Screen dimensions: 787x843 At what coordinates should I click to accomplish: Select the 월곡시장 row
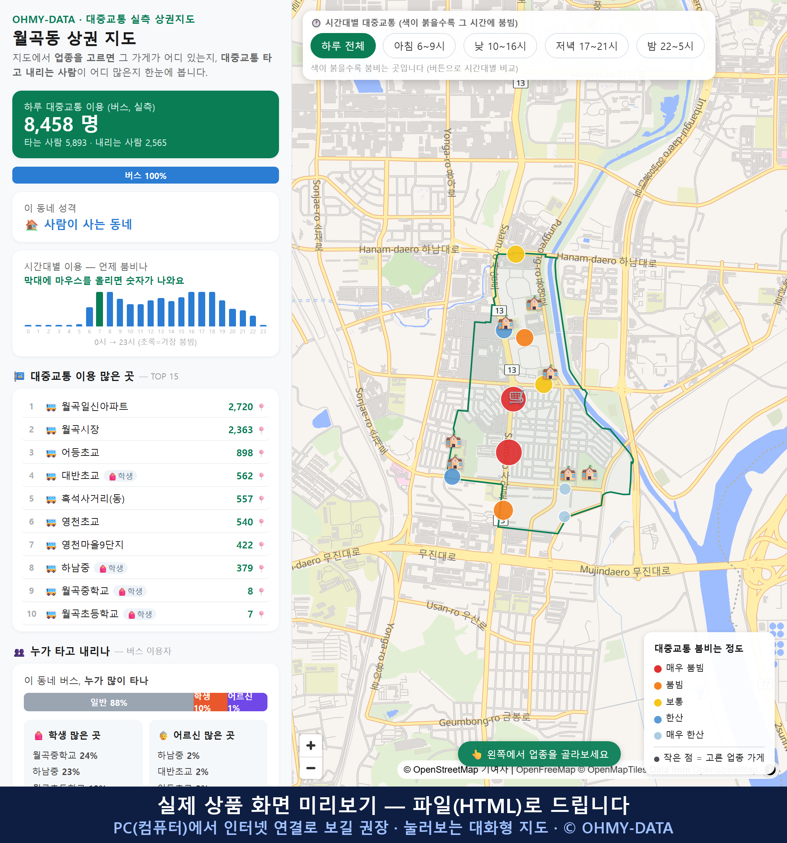coord(146,429)
